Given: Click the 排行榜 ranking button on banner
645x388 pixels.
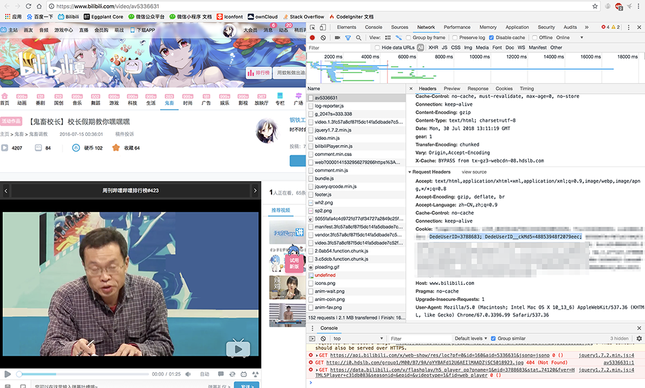Looking at the screenshot, I should [x=258, y=73].
